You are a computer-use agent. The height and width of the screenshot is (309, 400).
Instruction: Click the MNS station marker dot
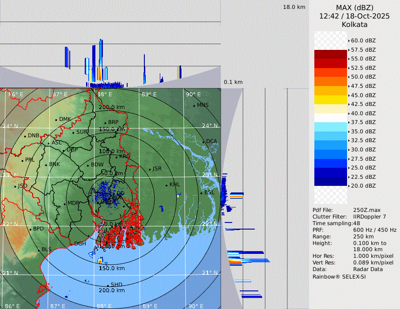[194, 106]
